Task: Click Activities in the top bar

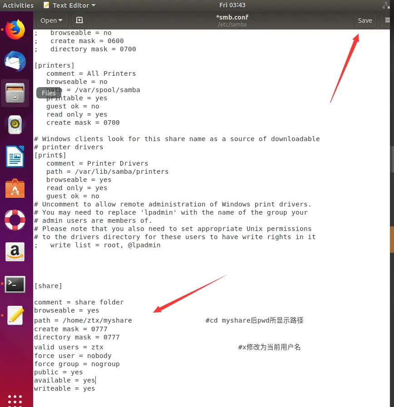Action: (x=18, y=5)
